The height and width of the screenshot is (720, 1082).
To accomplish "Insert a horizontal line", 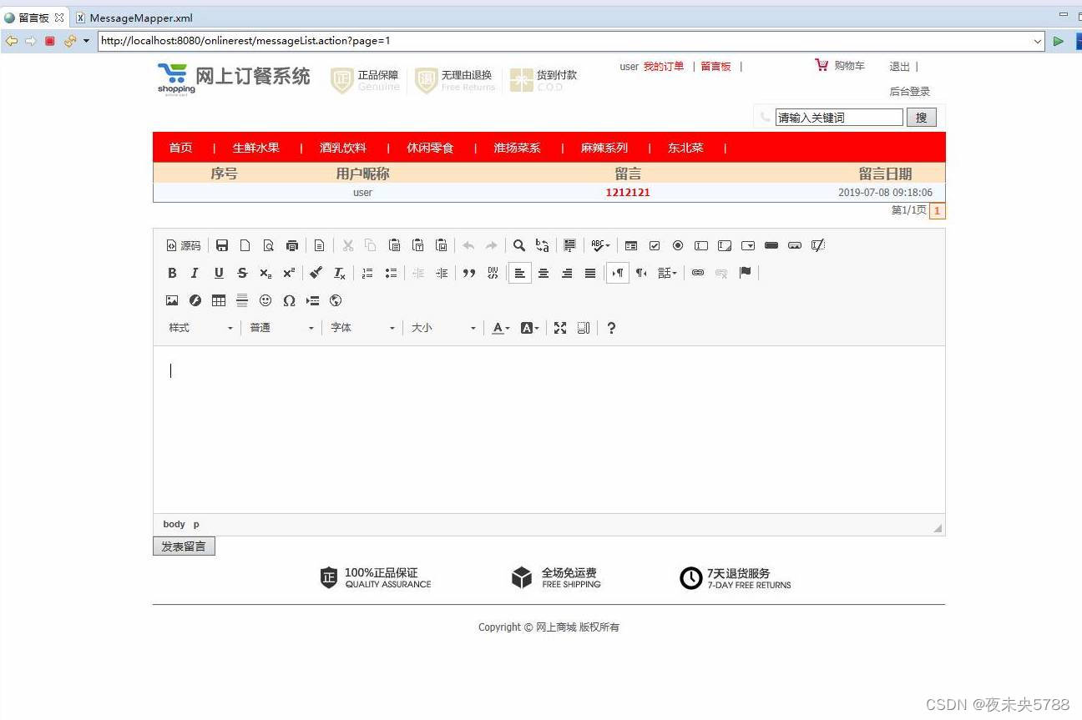I will point(242,300).
